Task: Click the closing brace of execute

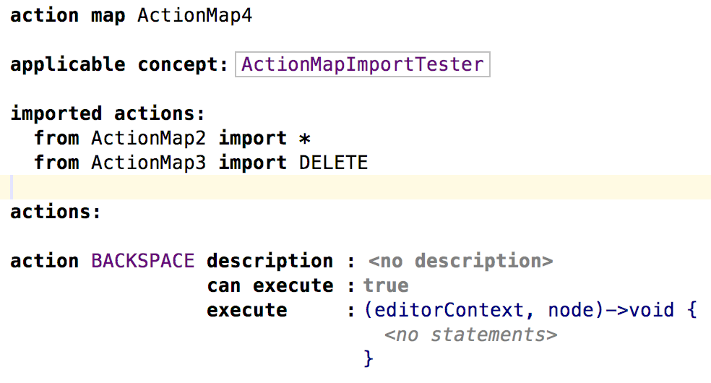Action: [x=369, y=358]
